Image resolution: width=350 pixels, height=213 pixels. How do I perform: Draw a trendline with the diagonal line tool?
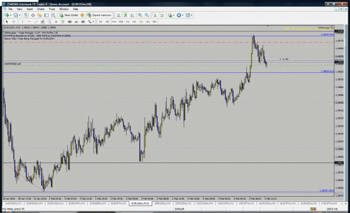[x=36, y=22]
